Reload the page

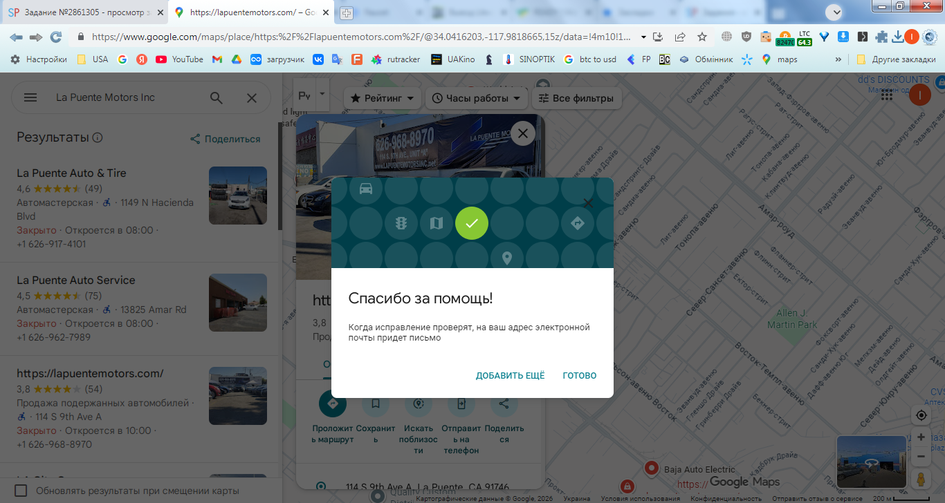click(x=56, y=37)
